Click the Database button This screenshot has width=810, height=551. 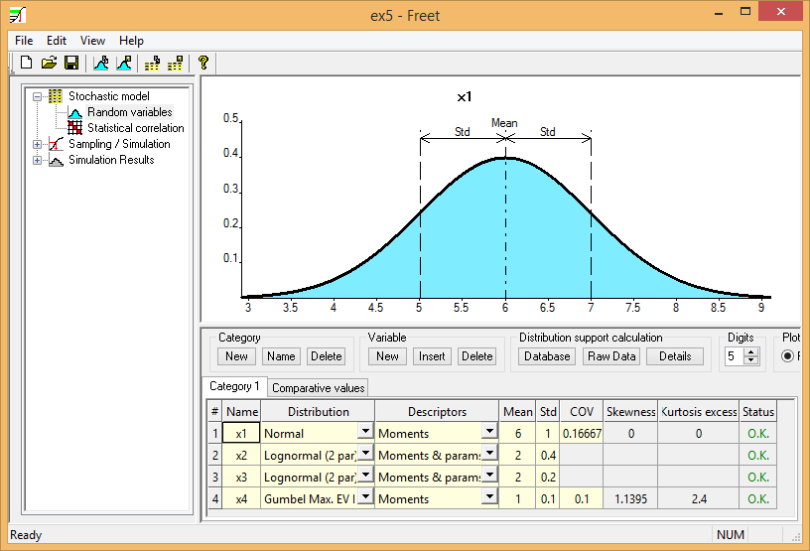tap(547, 356)
